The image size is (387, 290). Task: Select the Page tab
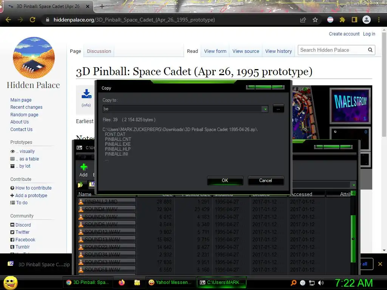click(75, 51)
